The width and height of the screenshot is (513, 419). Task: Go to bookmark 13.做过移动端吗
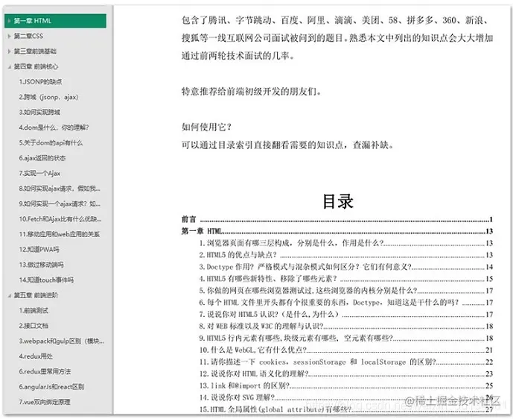click(41, 265)
